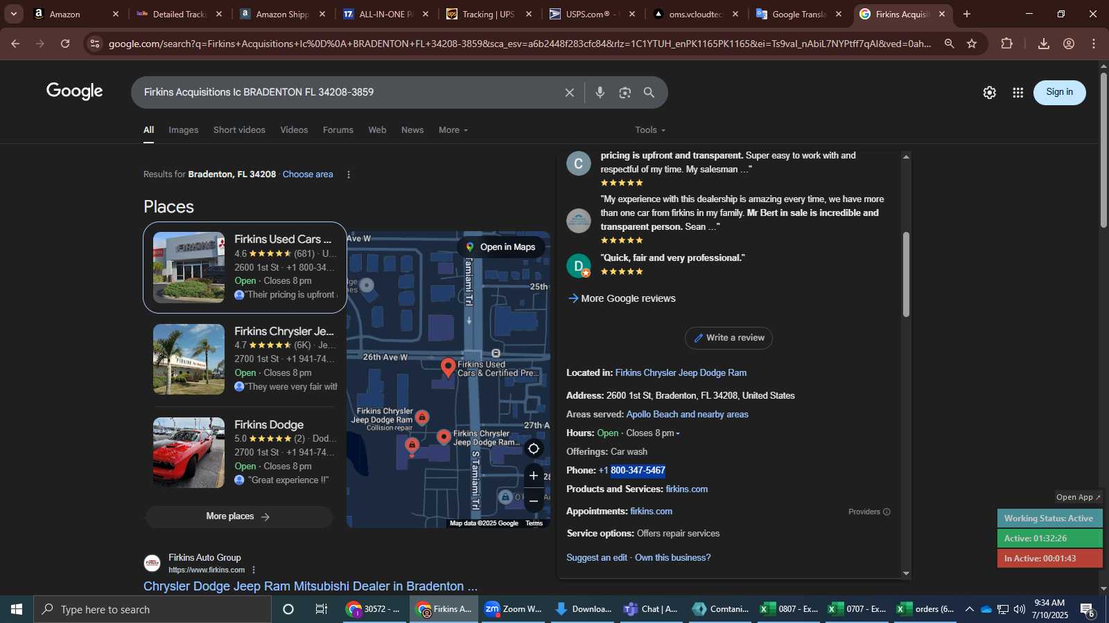The height and width of the screenshot is (623, 1109).
Task: Open Windows Start menu
Action: 17,609
